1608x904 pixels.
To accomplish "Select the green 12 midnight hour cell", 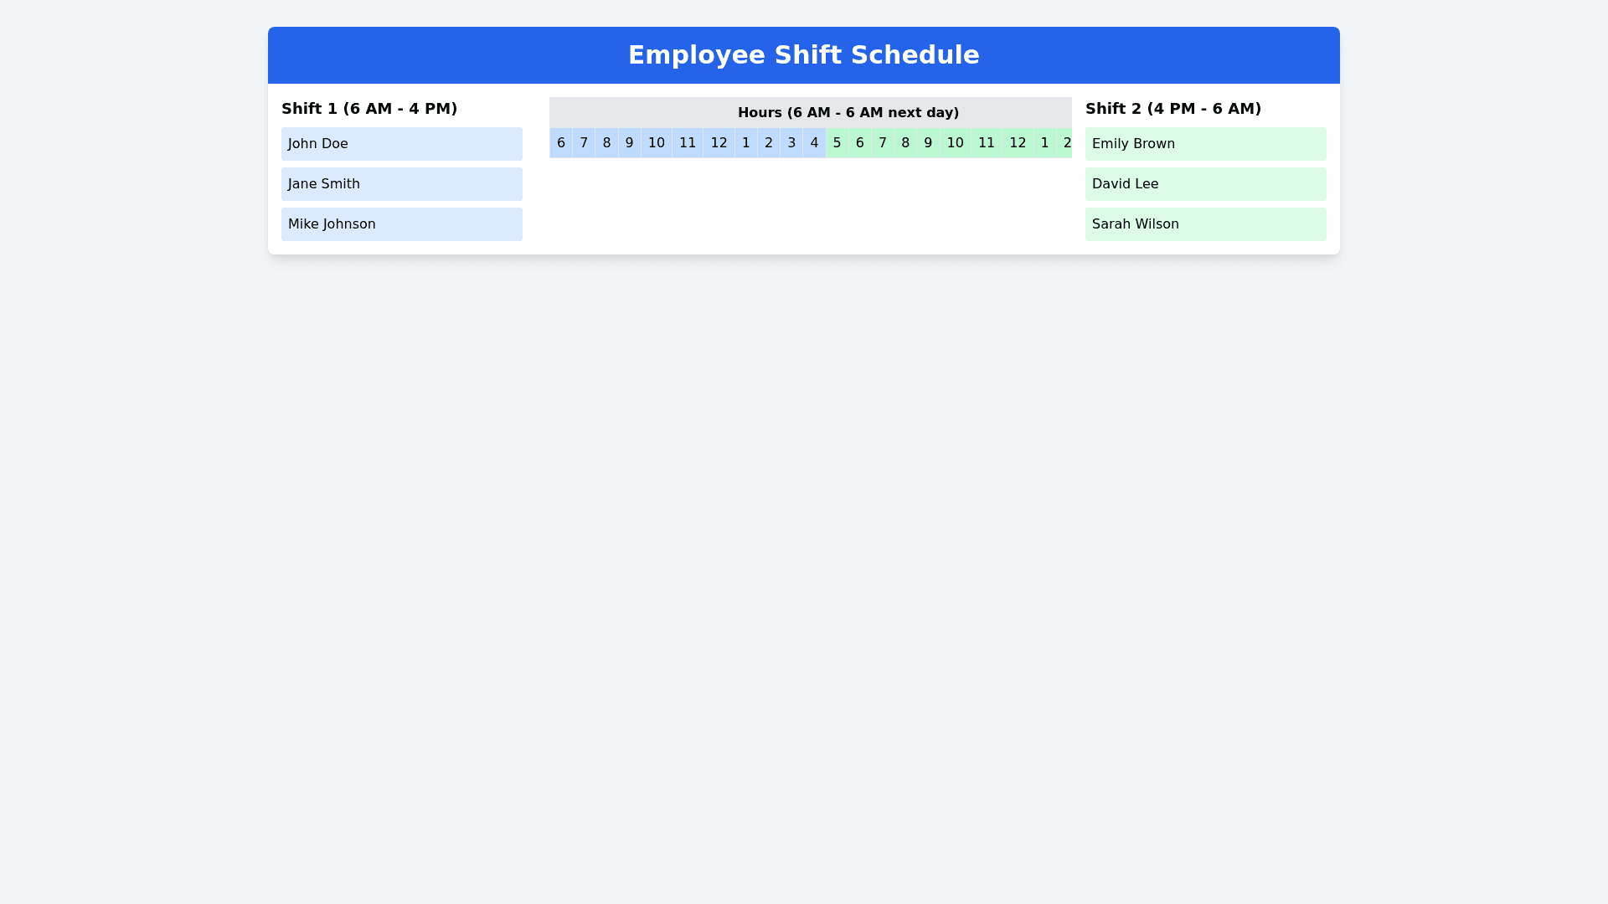I will click(x=1018, y=143).
